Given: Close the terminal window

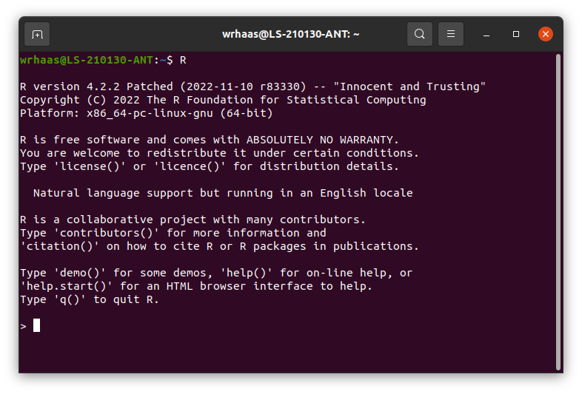Looking at the screenshot, I should click(545, 34).
